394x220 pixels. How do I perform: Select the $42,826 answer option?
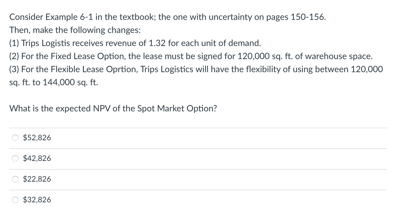(x=37, y=158)
